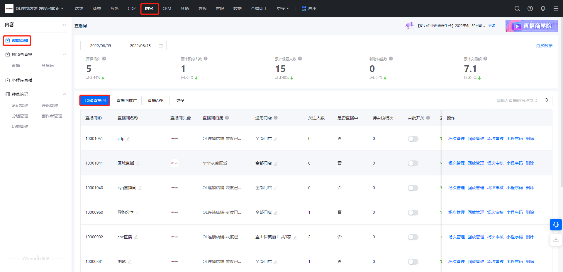
Task: Open the CRM navigation tab
Action: click(x=167, y=8)
